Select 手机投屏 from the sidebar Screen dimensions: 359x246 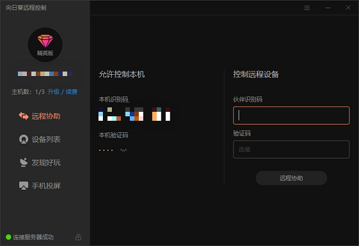[46, 186]
